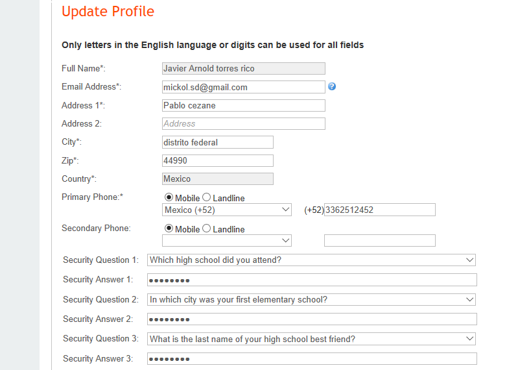Screen dimensions: 518x370
Task: Expand the Security Question 3 dropdown
Action: point(311,339)
